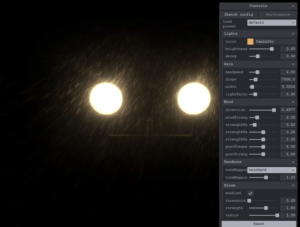Click the right glowing lamp globe
Viewport: 300px width, 227px height.
(x=194, y=98)
